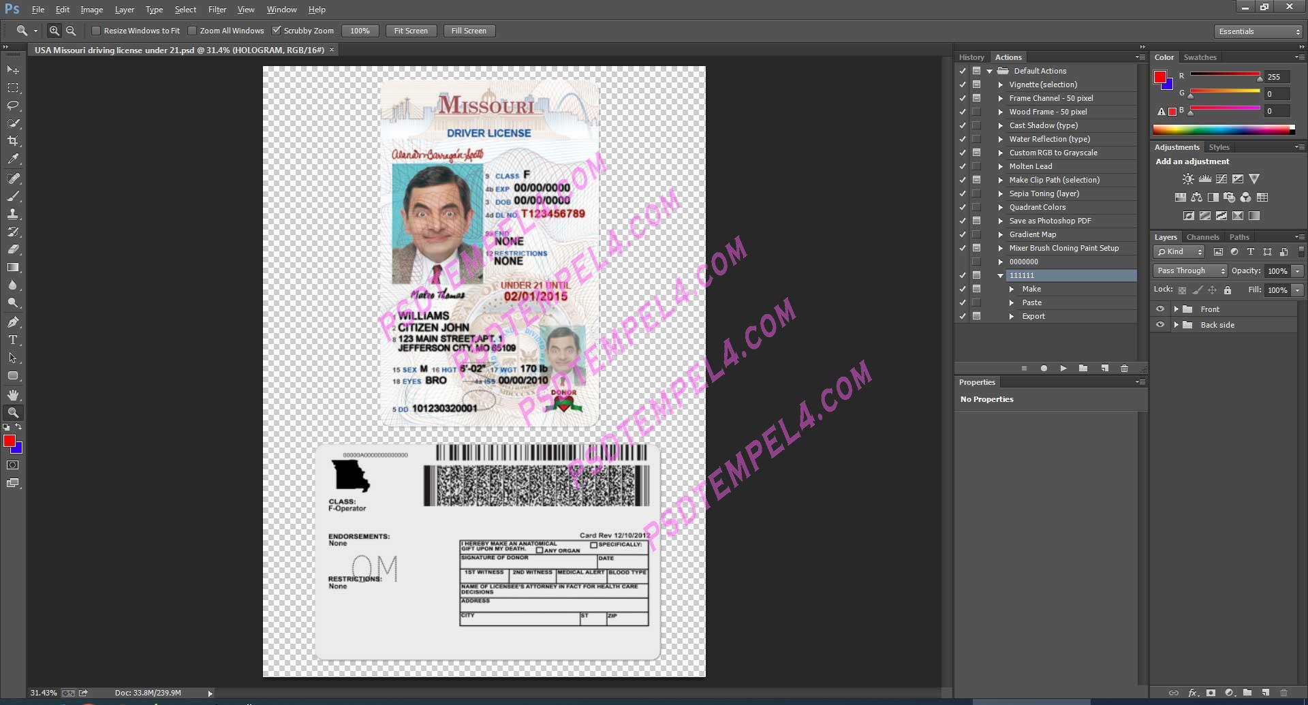This screenshot has width=1308, height=705.
Task: Click the Fill Screen button
Action: click(x=469, y=31)
